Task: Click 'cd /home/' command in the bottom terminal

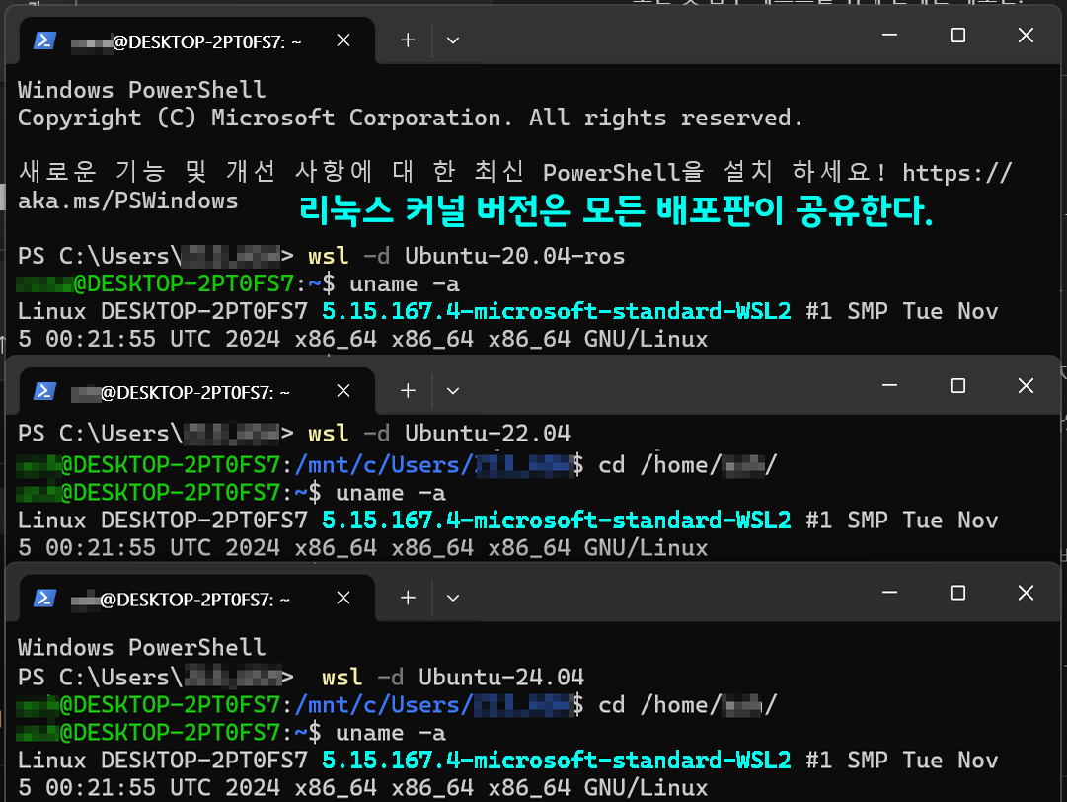Action: tap(687, 705)
